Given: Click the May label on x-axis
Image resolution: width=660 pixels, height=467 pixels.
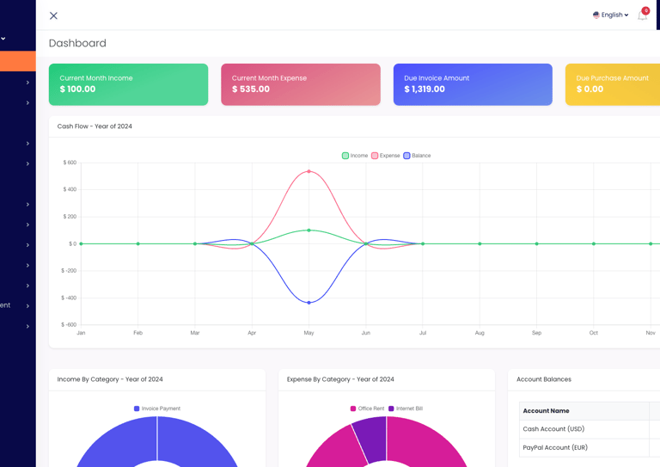Looking at the screenshot, I should pyautogui.click(x=309, y=333).
